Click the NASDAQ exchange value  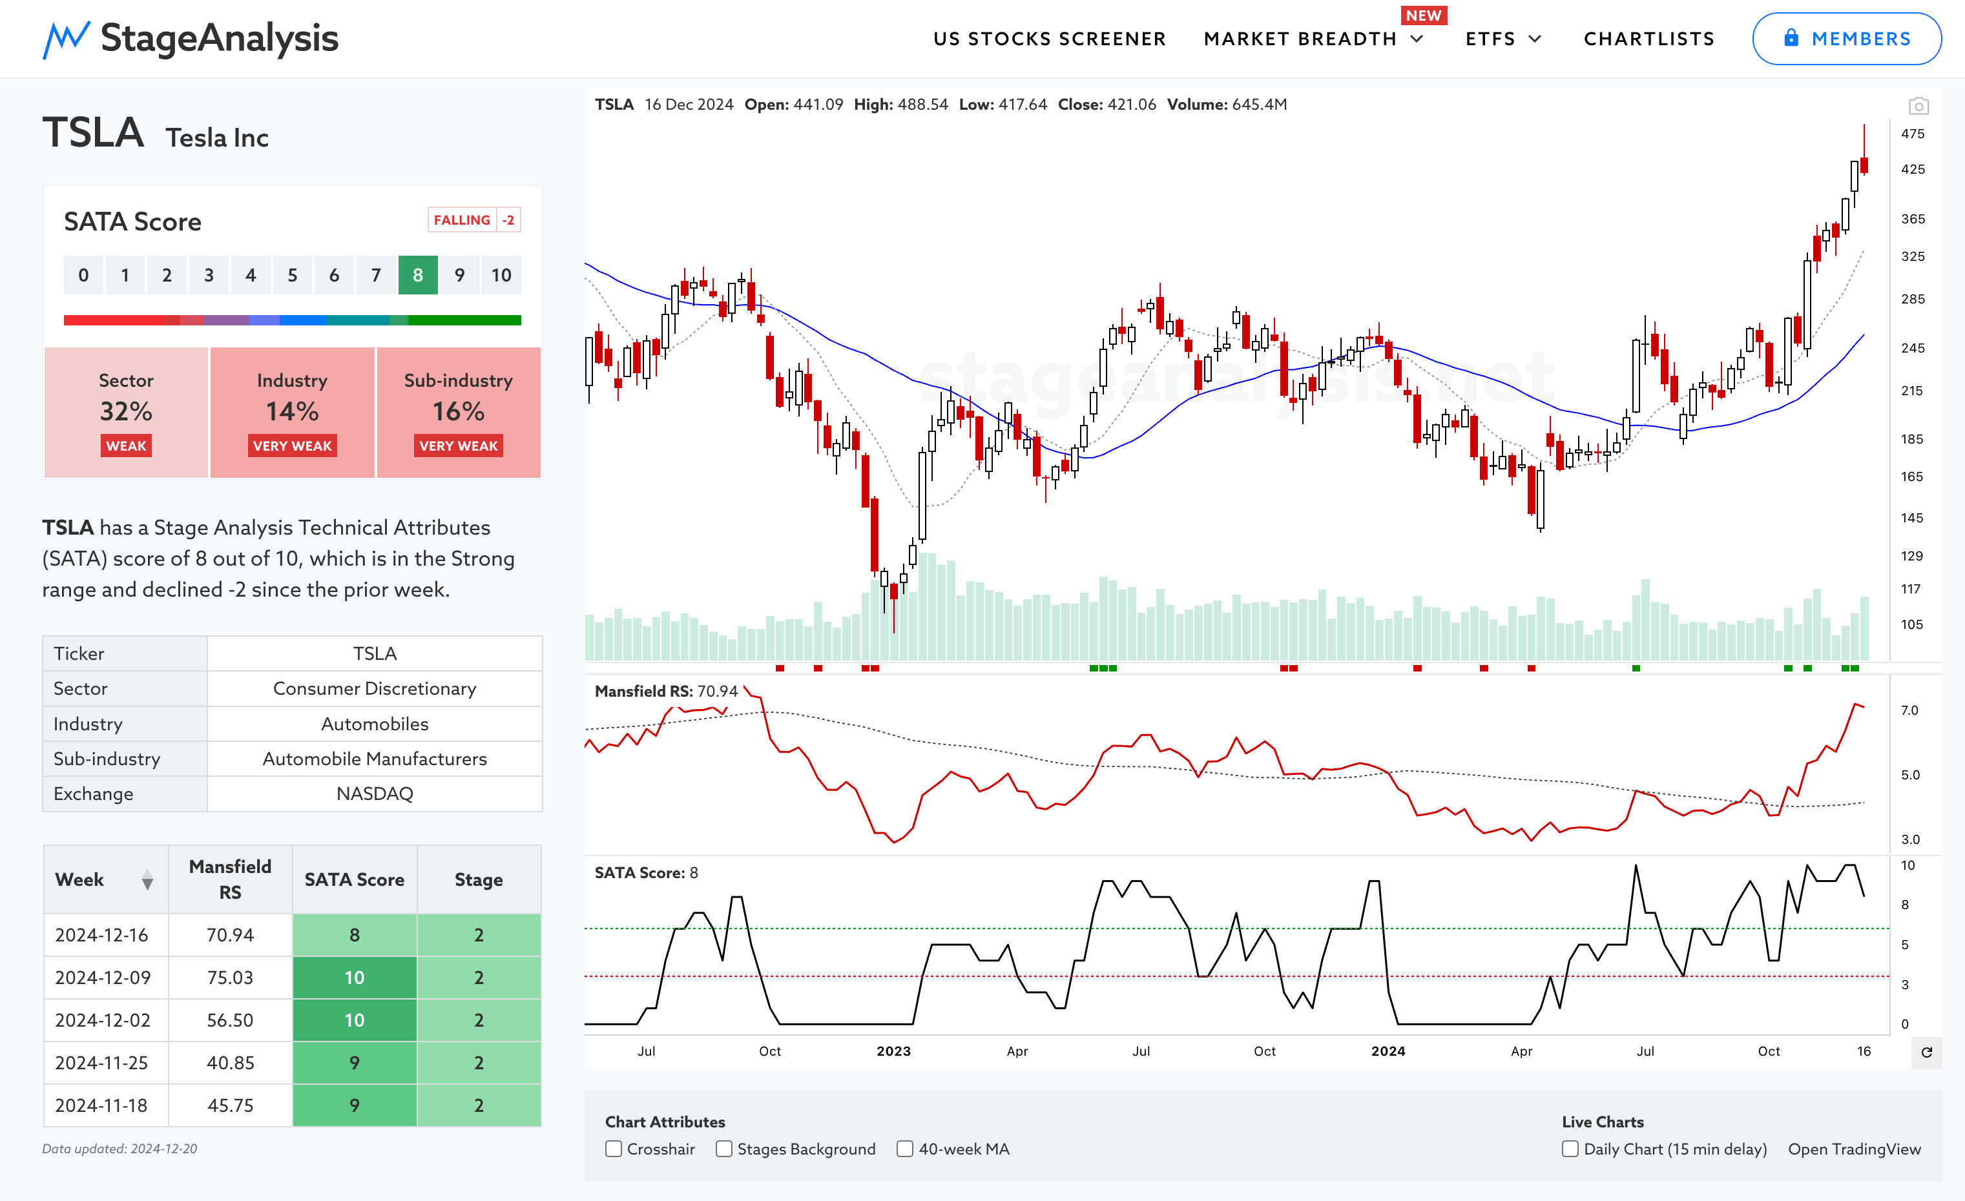click(x=374, y=794)
